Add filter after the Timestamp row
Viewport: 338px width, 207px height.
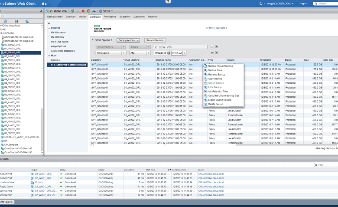[217, 53]
